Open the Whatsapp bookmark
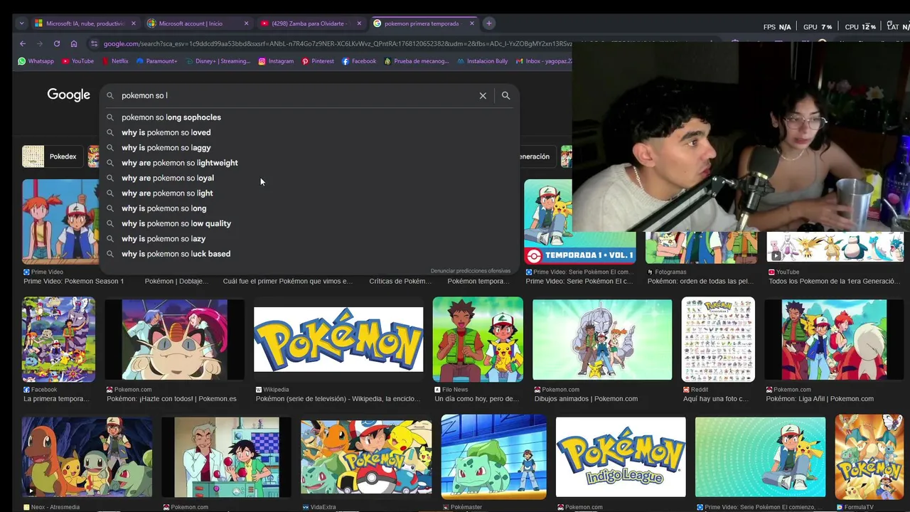 [x=36, y=61]
